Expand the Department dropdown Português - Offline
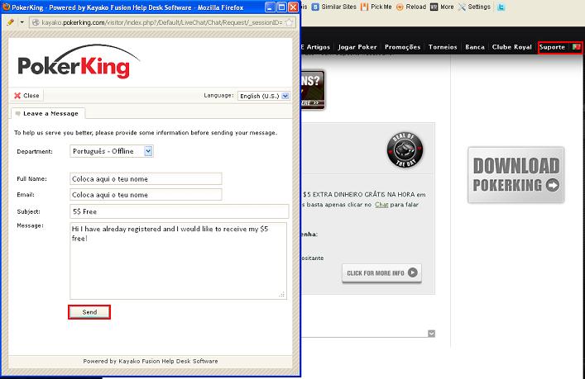This screenshot has height=379, width=585. coord(112,151)
